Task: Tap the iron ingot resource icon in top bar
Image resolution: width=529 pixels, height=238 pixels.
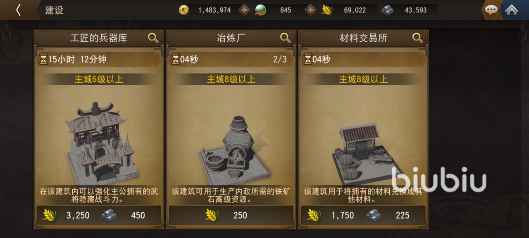Action: tap(388, 10)
